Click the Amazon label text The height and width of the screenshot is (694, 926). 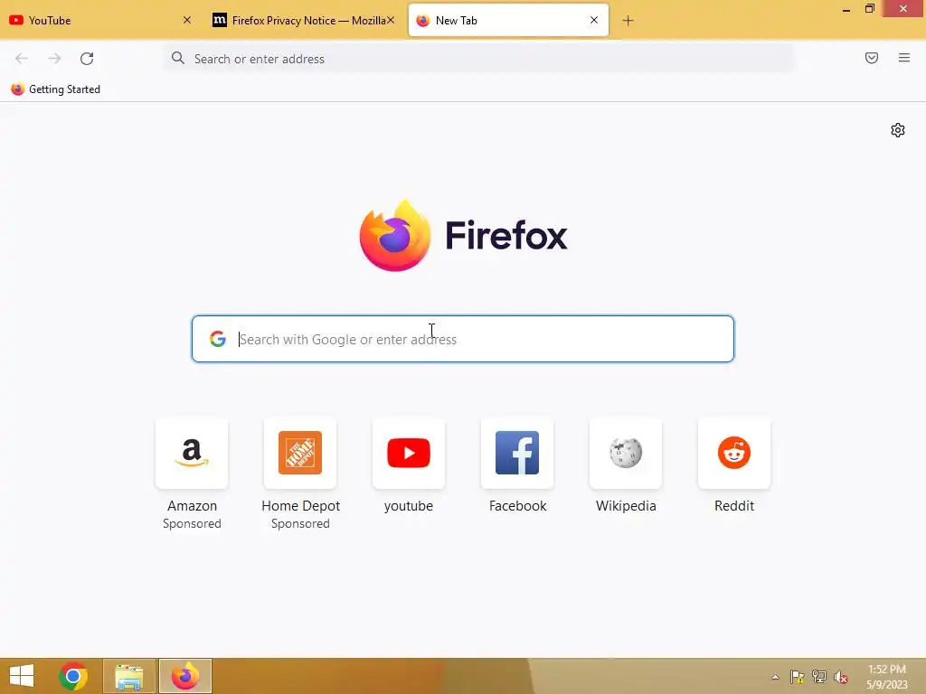point(192,506)
